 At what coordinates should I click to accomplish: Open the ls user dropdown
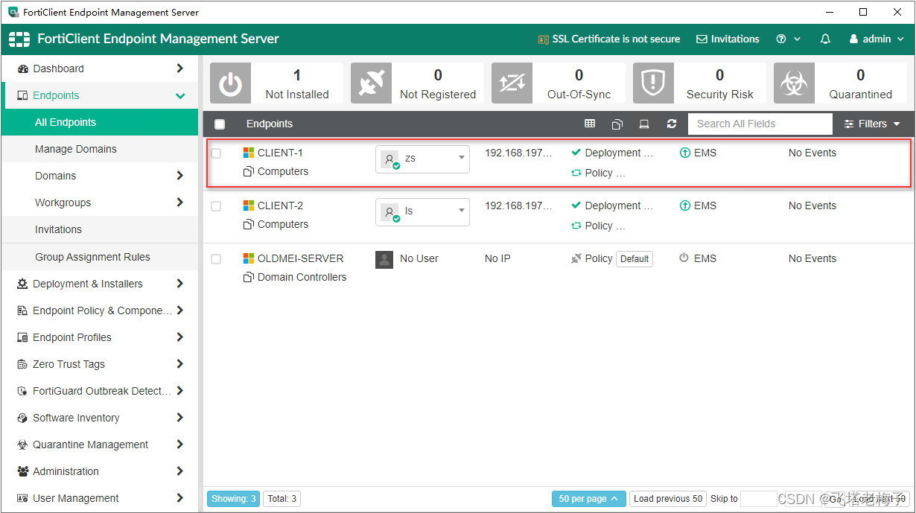[422, 211]
